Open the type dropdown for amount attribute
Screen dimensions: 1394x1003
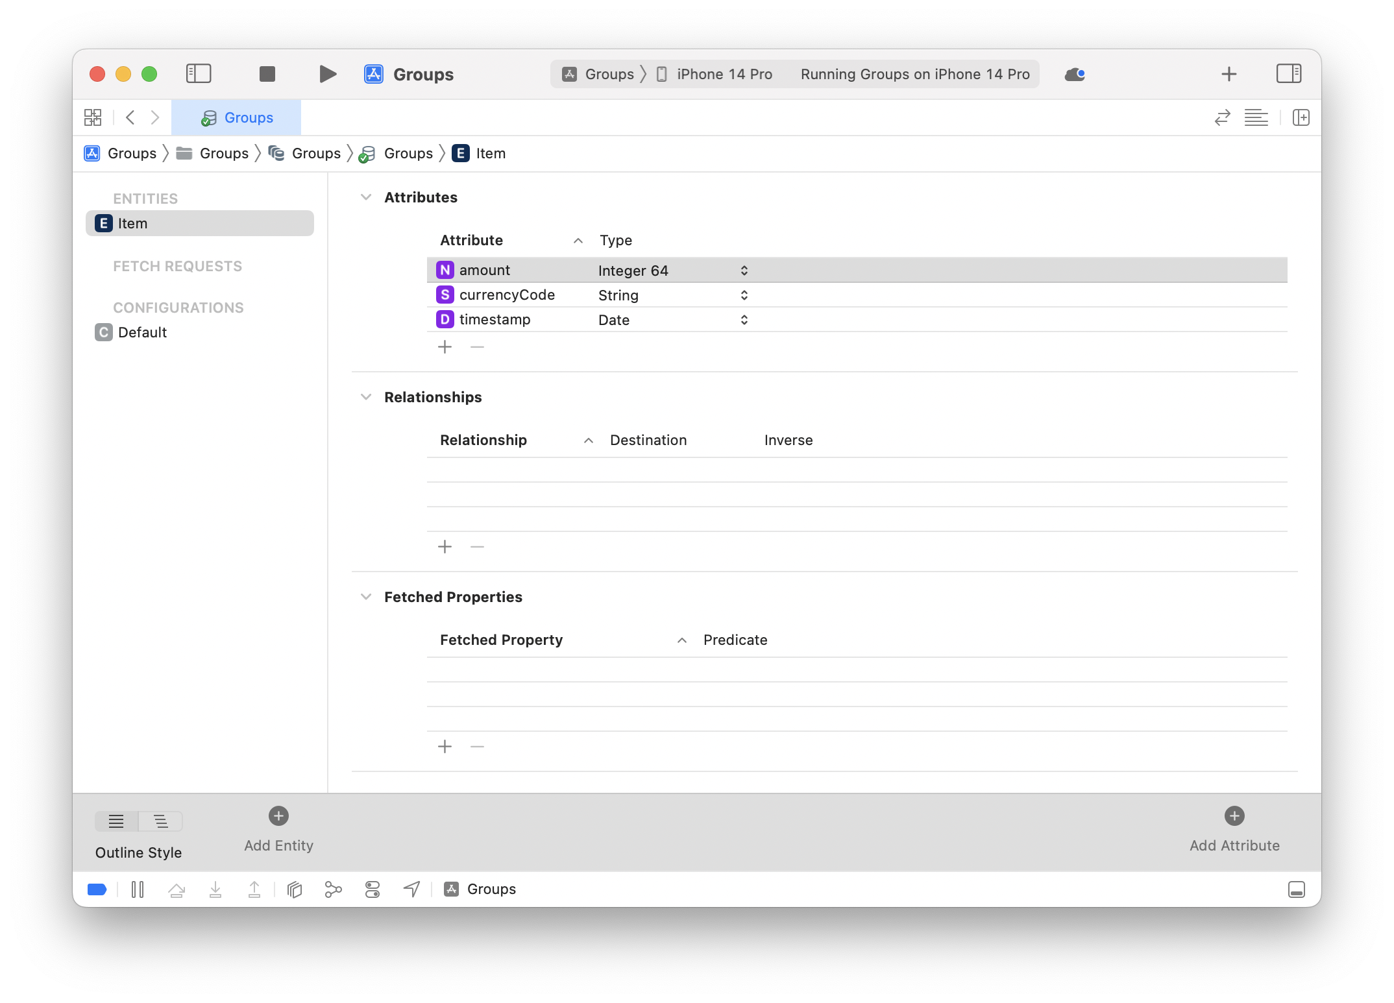744,271
